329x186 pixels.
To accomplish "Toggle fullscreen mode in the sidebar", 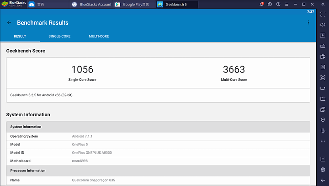I will [323, 14].
